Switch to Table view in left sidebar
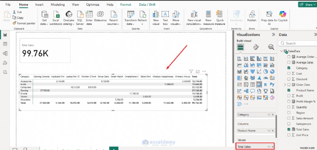Image resolution: width=317 pixels, height=150 pixels. click(5, 44)
